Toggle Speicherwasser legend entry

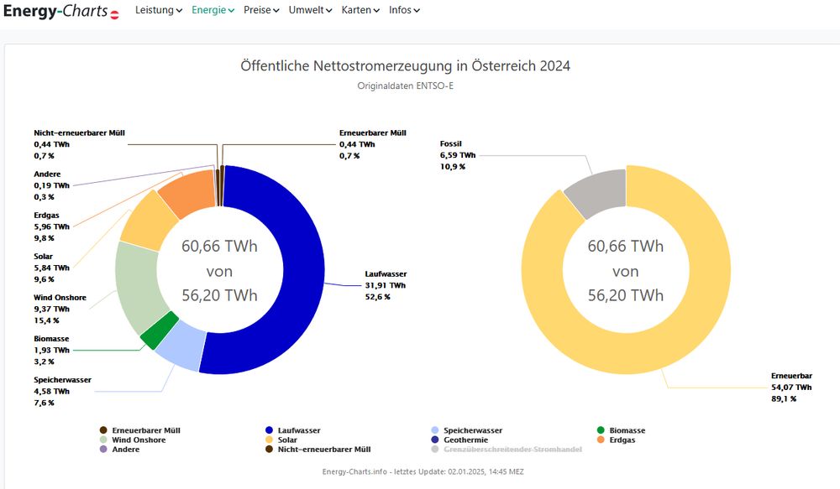click(467, 430)
